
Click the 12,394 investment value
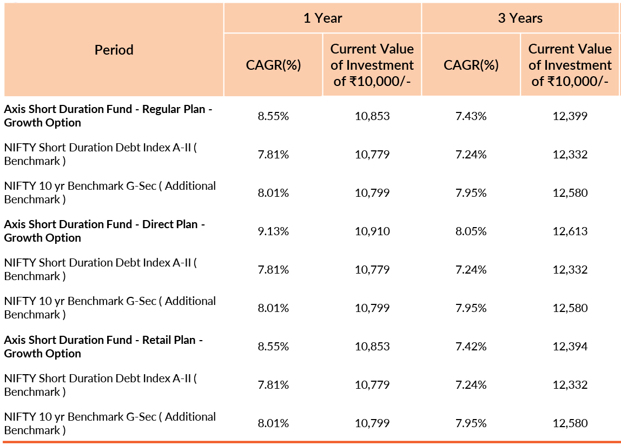570,347
